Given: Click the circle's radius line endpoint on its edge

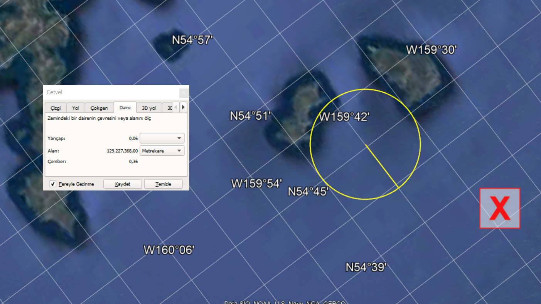Looking at the screenshot, I should [x=398, y=188].
